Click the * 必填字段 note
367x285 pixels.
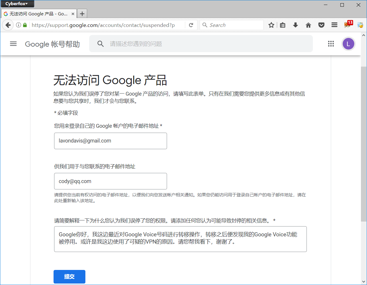pyautogui.click(x=66, y=113)
